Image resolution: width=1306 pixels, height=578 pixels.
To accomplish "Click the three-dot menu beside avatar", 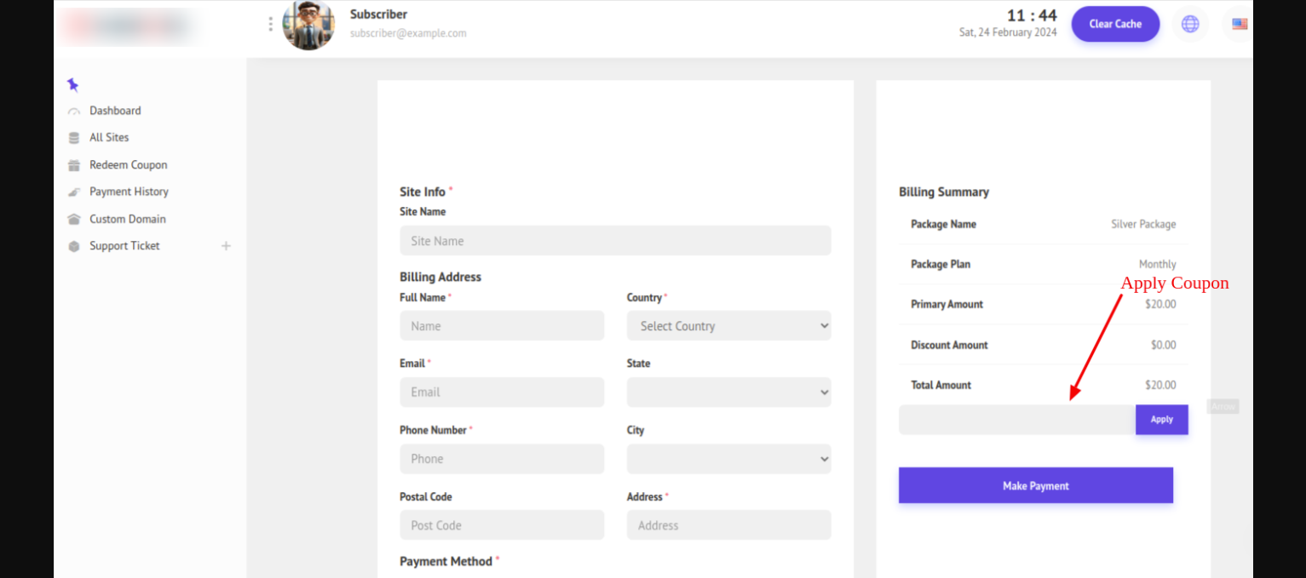I will click(x=271, y=24).
